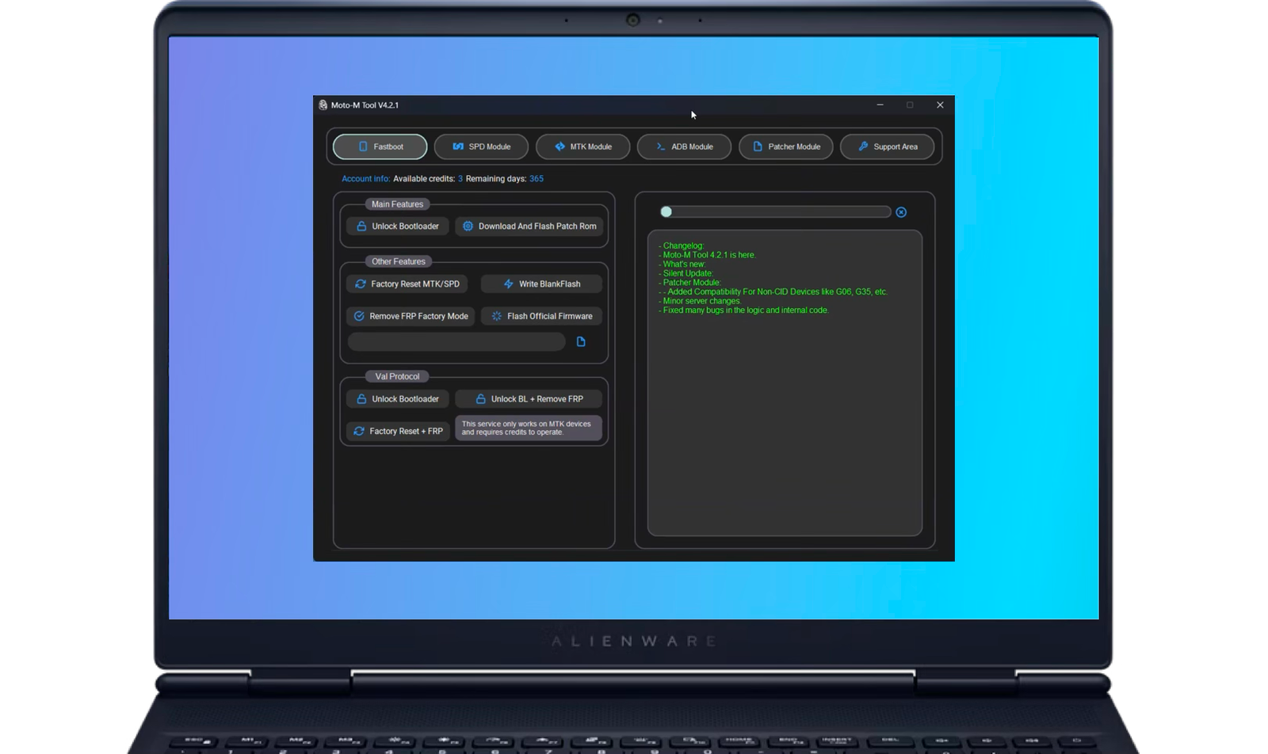Click the Main Features group label
Screen dimensions: 1268x754
[397, 204]
